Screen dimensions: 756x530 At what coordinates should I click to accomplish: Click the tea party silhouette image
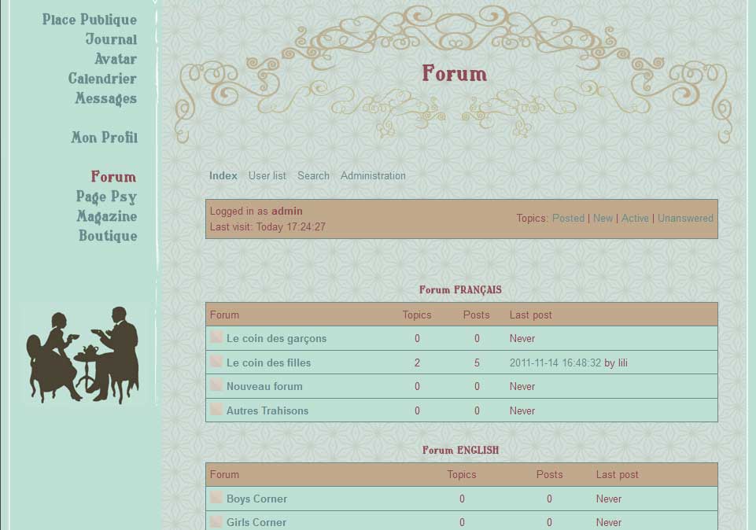[x=83, y=355]
